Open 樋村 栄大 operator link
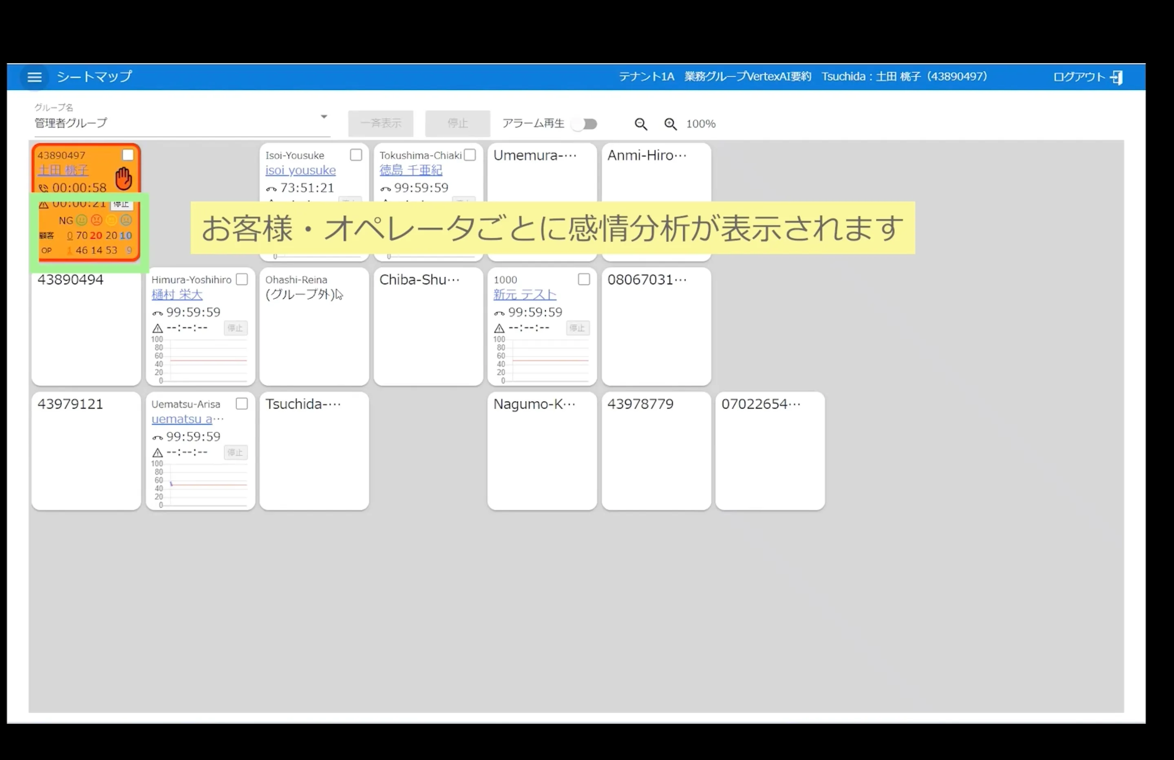 point(177,295)
